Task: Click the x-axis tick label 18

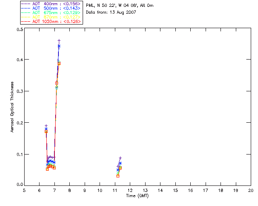Action: (x=221, y=191)
